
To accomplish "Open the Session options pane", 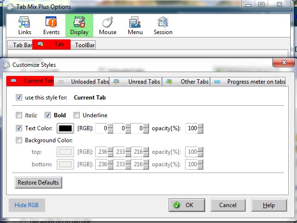I will tap(163, 25).
